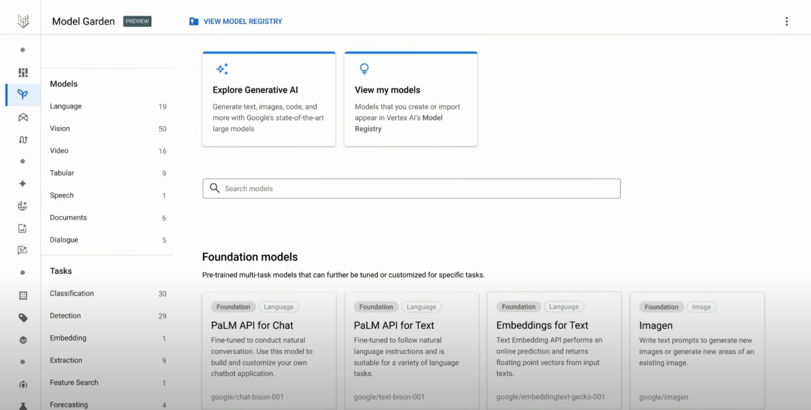Click Foundation chip on Embeddings for Text card
The width and height of the screenshot is (811, 410).
pos(519,307)
